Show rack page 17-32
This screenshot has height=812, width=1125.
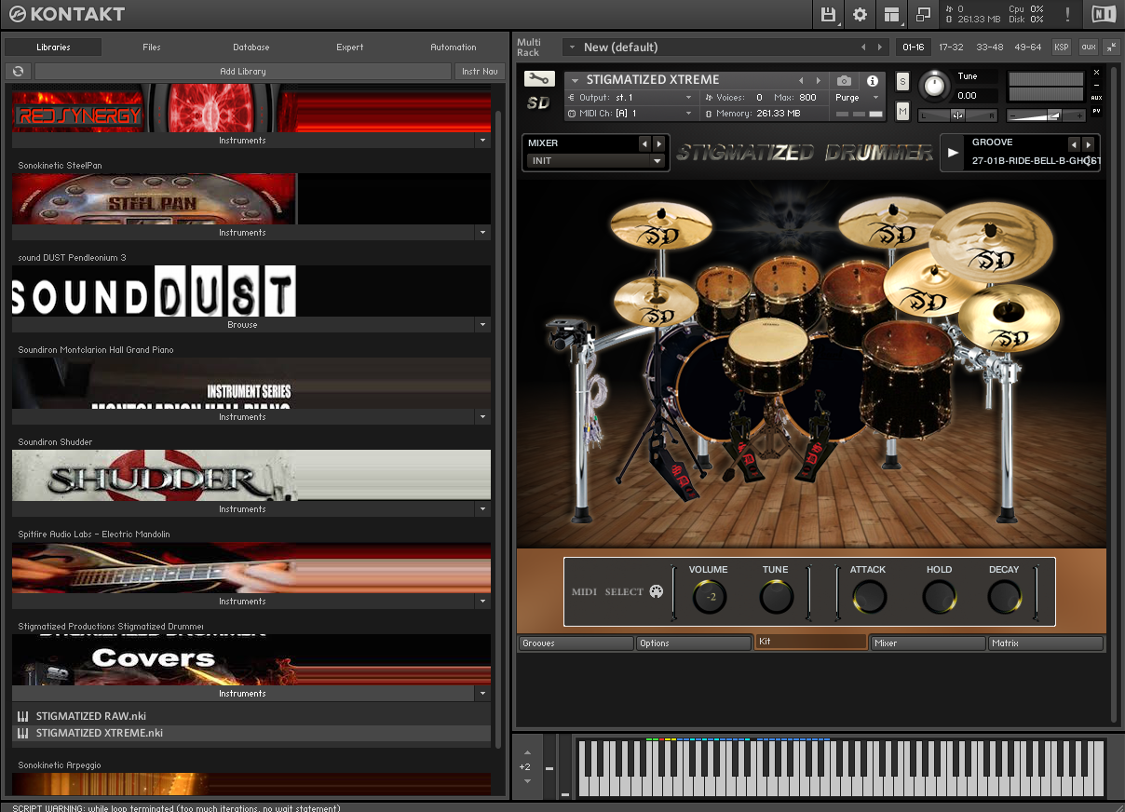pyautogui.click(x=951, y=47)
